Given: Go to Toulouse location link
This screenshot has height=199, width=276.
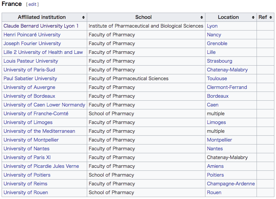Looking at the screenshot, I should click(x=217, y=79).
